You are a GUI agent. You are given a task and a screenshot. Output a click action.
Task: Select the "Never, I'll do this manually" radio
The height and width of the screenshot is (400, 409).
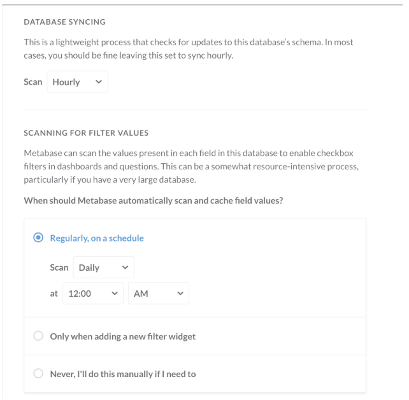click(x=38, y=374)
